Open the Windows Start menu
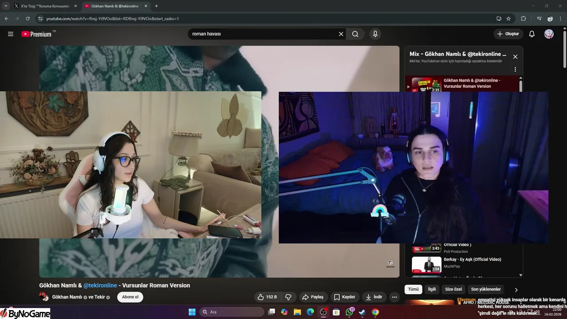 pyautogui.click(x=192, y=312)
